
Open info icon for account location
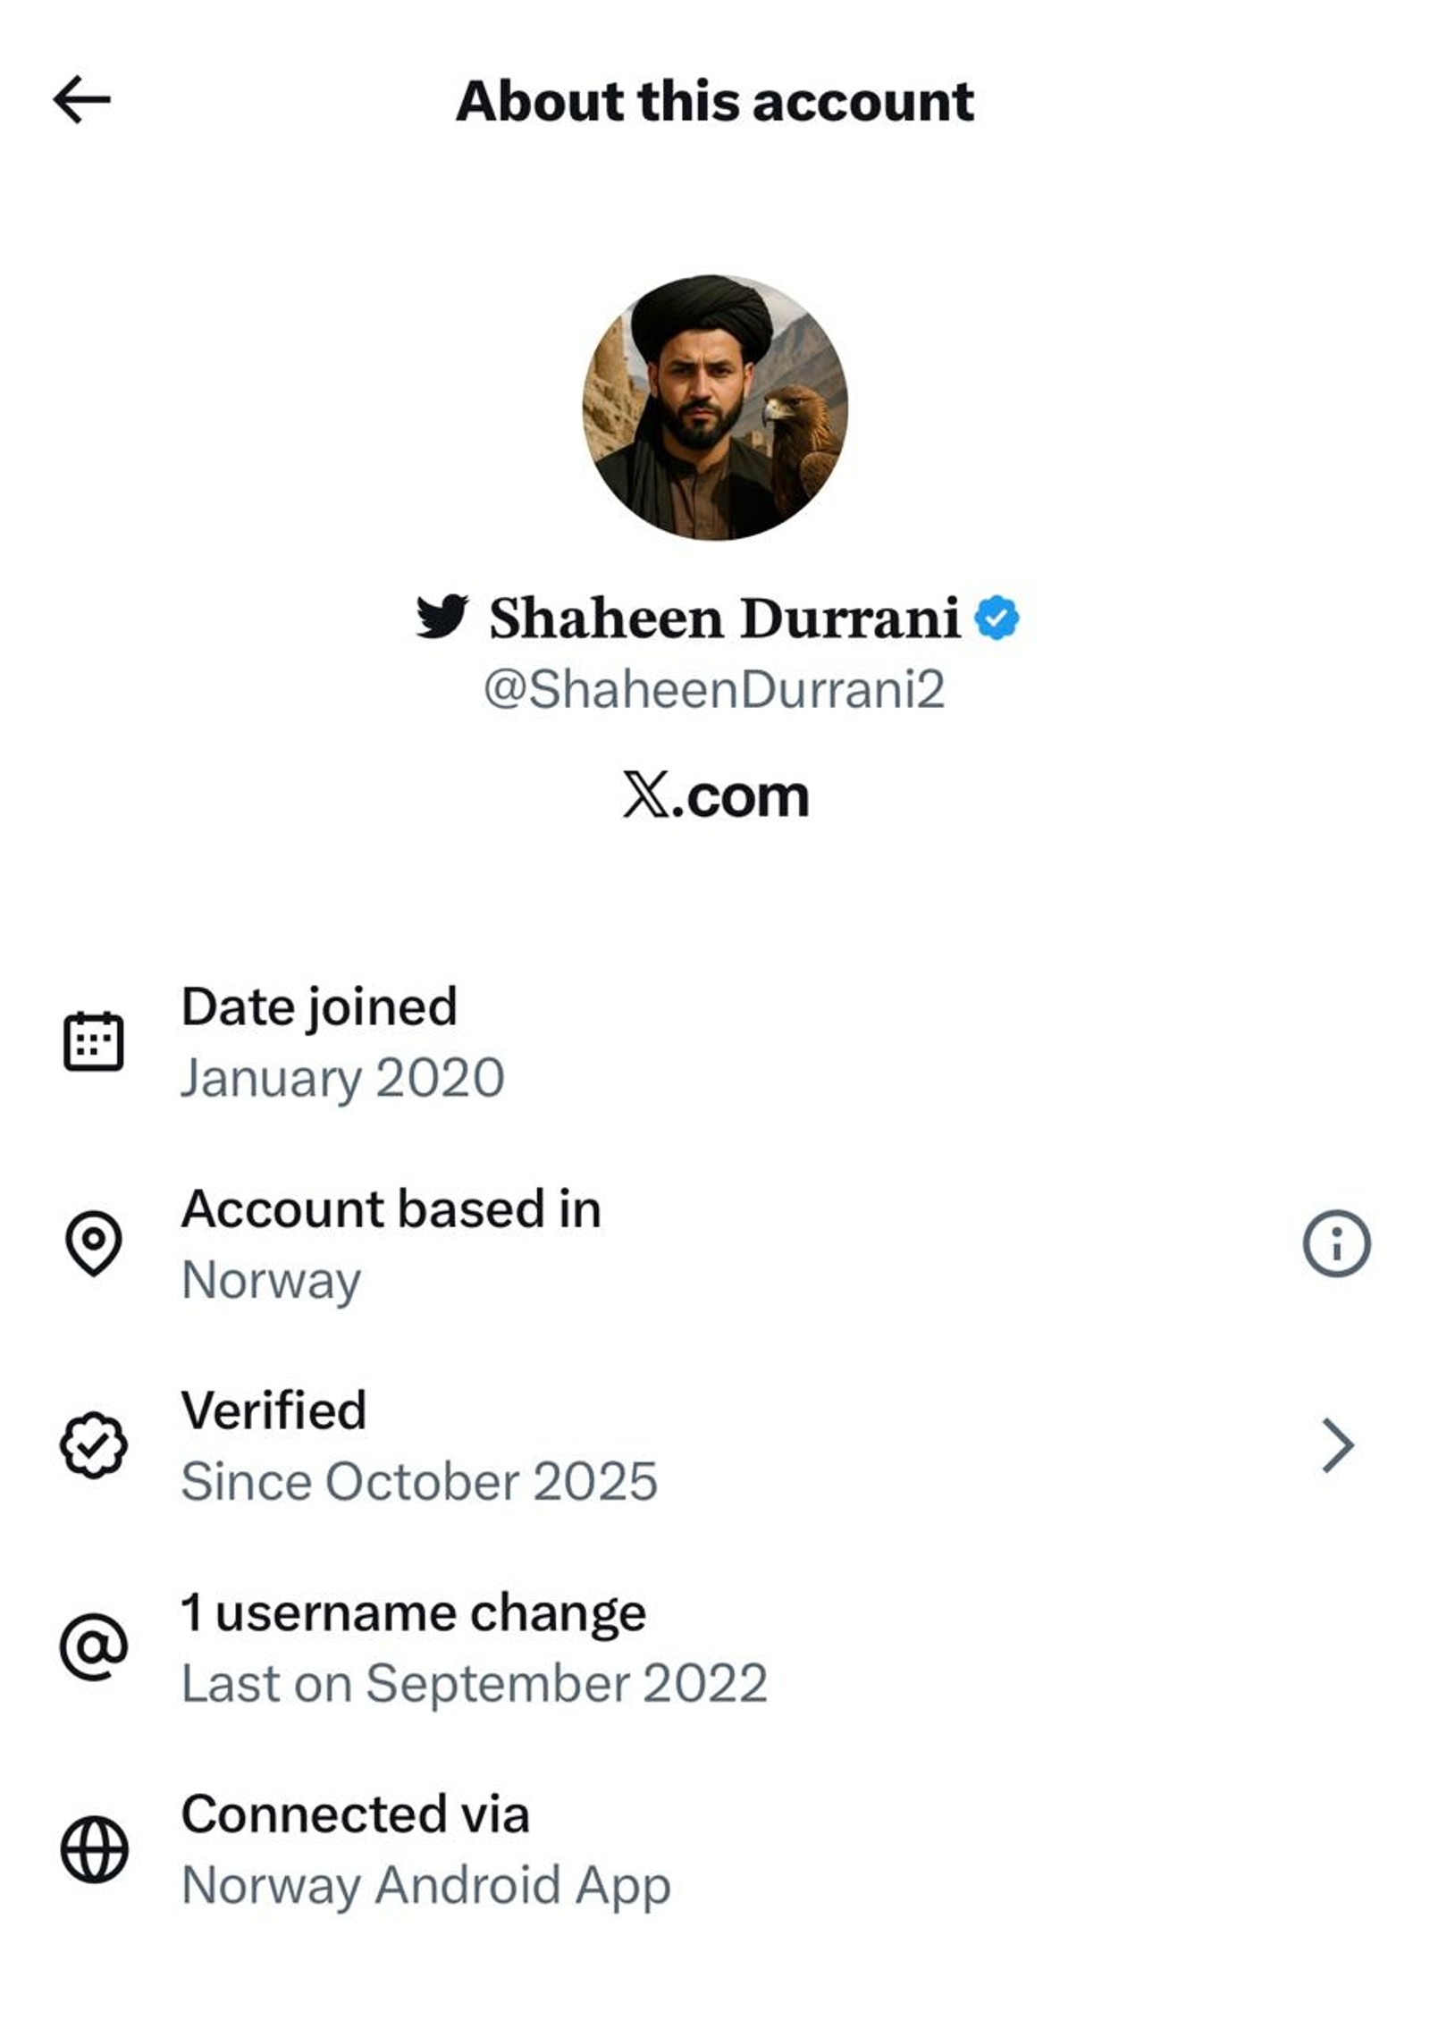click(1336, 1243)
